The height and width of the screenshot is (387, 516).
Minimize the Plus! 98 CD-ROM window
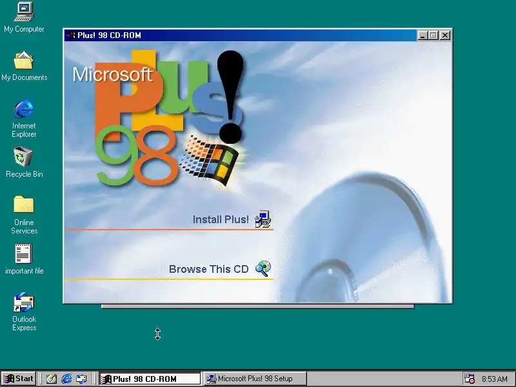pos(422,35)
